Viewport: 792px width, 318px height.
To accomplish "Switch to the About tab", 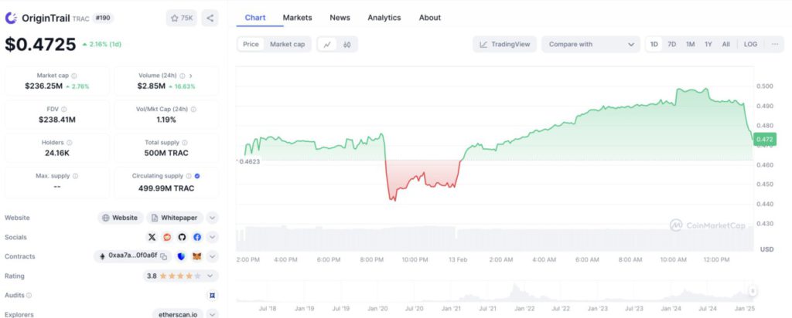I will point(430,18).
